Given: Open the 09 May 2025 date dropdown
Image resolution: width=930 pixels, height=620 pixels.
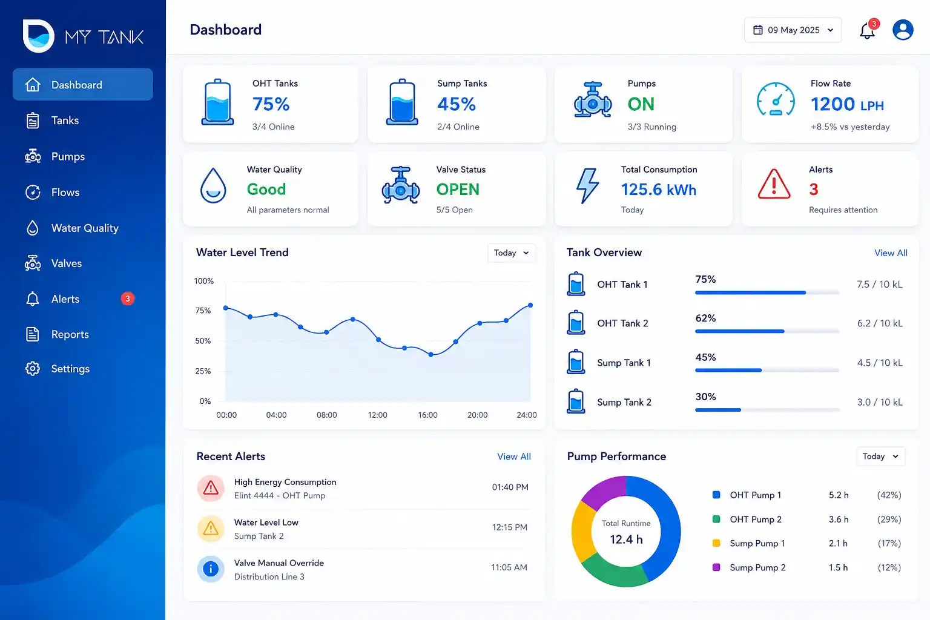Looking at the screenshot, I should pos(793,30).
